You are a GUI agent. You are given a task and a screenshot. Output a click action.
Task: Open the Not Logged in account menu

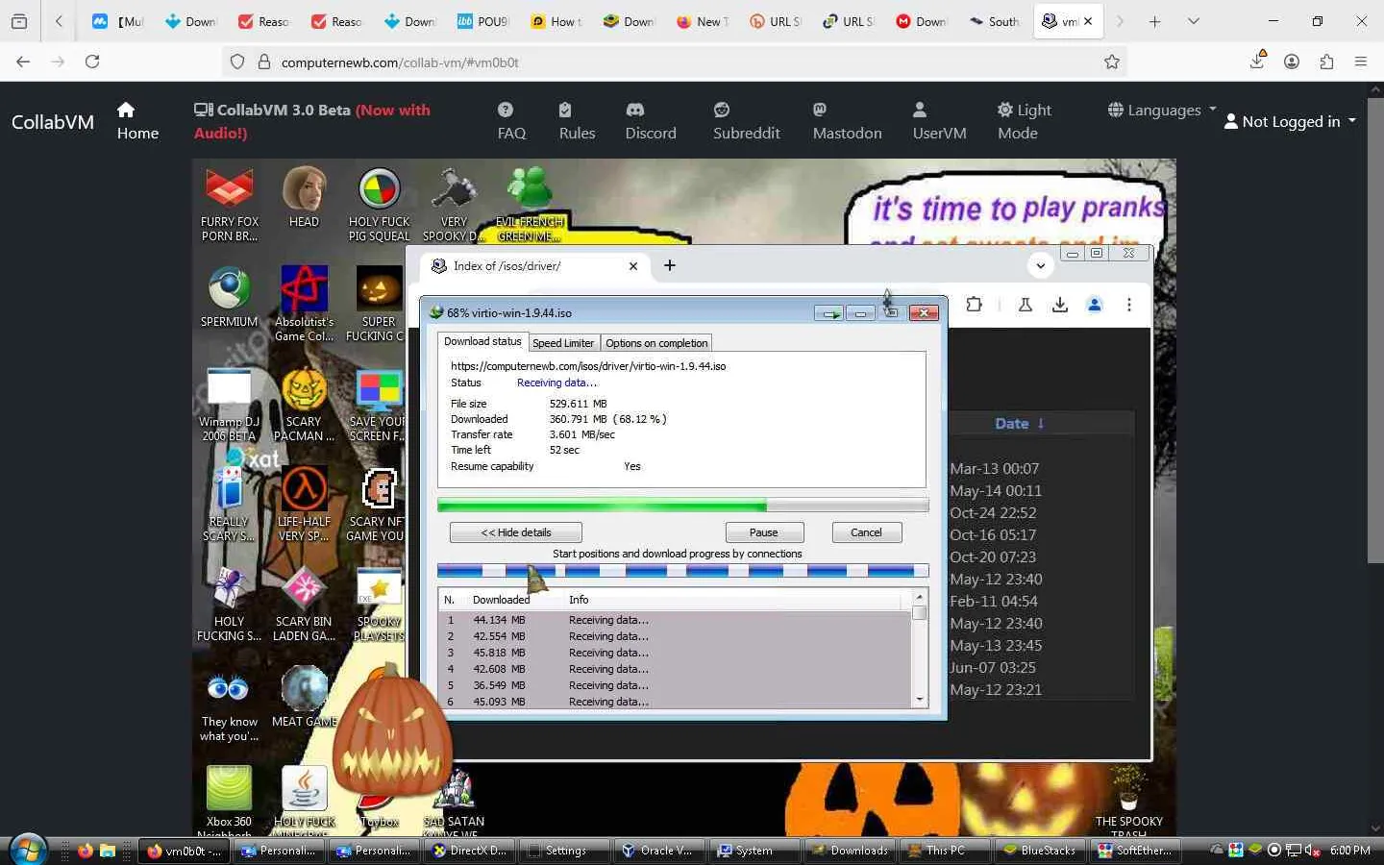tap(1290, 121)
